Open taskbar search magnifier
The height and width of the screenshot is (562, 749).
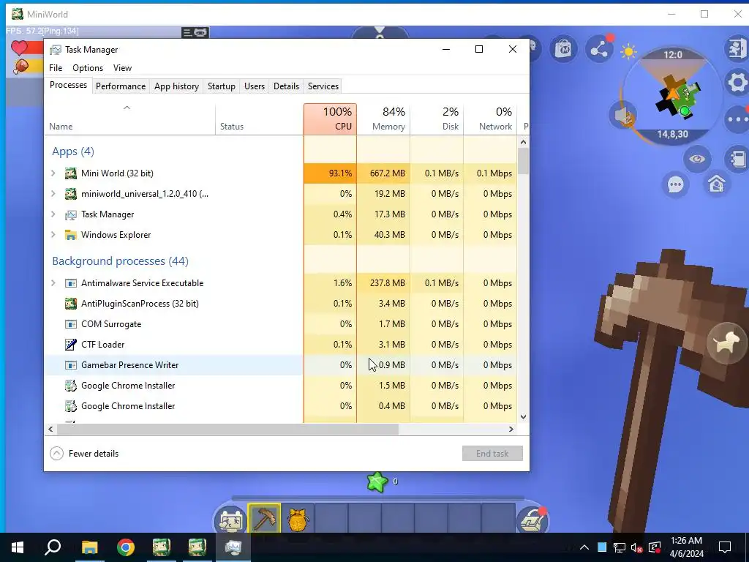point(53,547)
